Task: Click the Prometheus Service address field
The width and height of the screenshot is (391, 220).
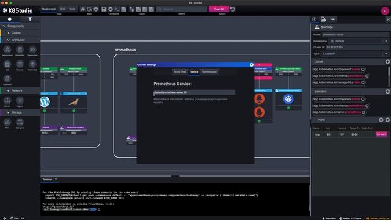Action: click(194, 92)
